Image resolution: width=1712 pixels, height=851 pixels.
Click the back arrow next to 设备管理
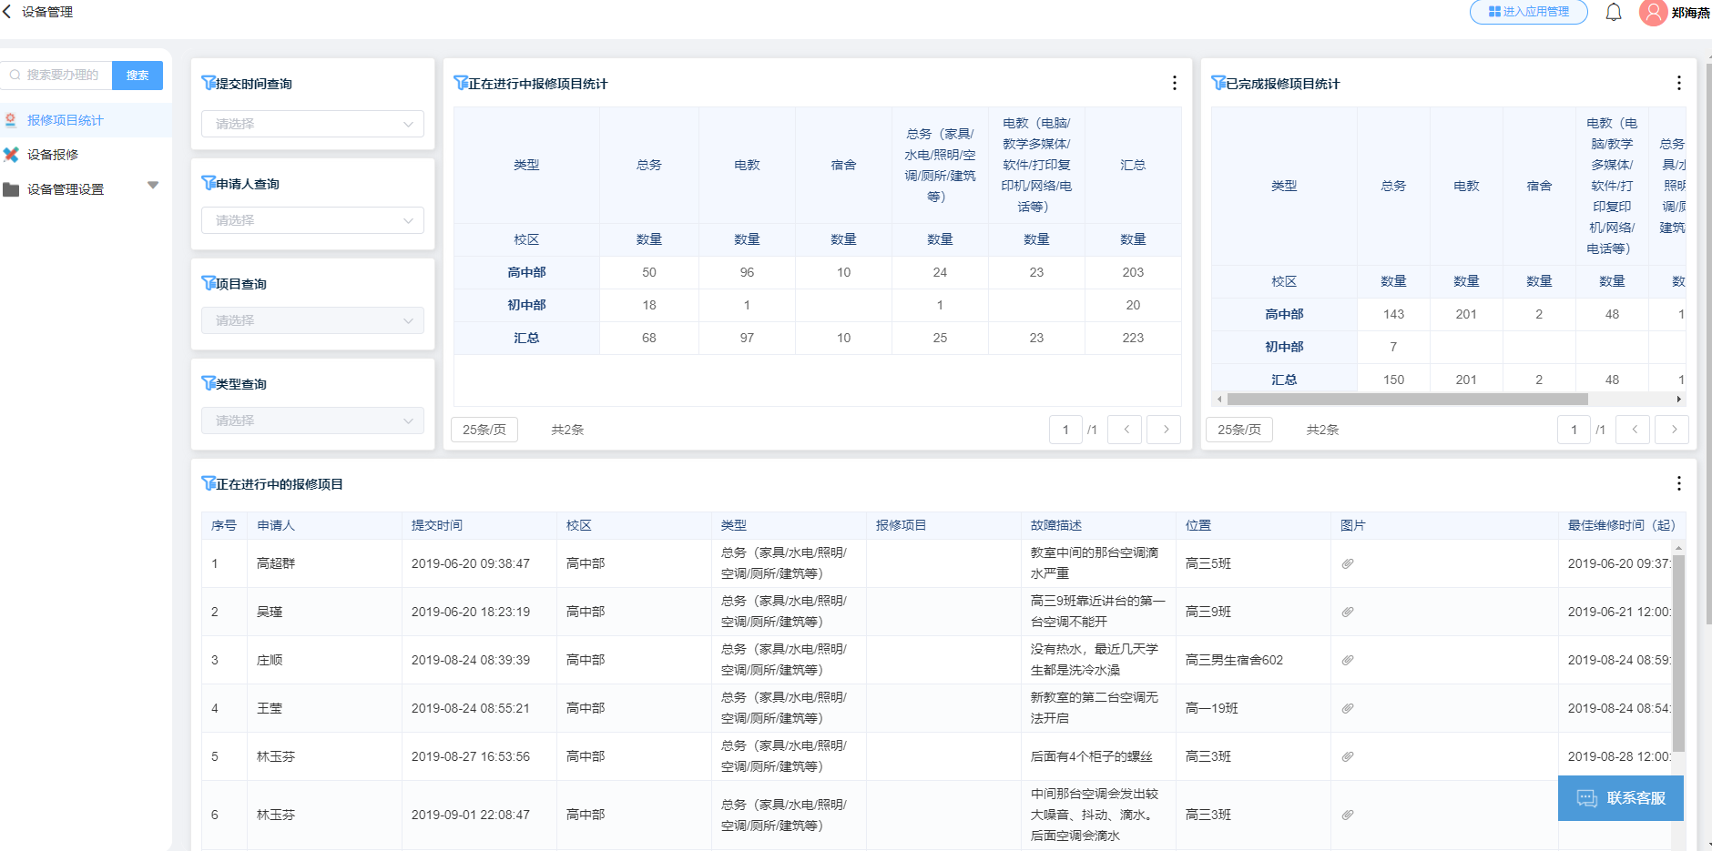pos(10,13)
